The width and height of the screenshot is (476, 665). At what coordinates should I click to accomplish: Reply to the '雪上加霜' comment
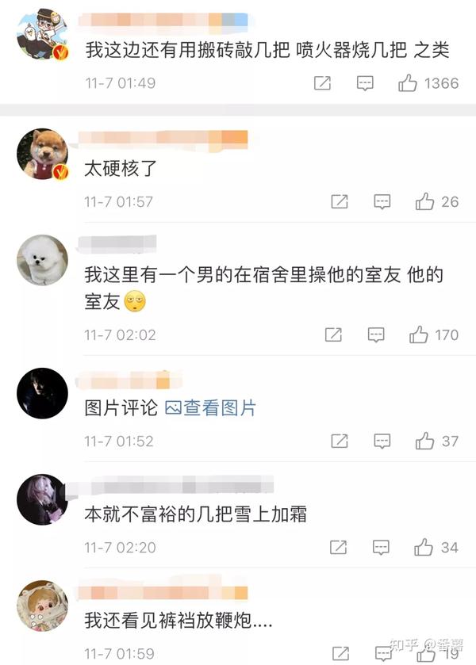pos(381,548)
